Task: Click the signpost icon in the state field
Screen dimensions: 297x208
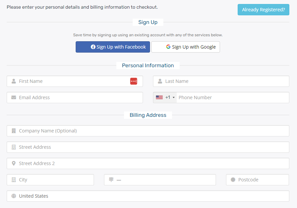Action: [x=111, y=179]
